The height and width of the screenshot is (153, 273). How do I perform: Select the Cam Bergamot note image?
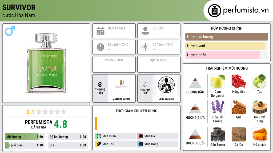pos(218,81)
